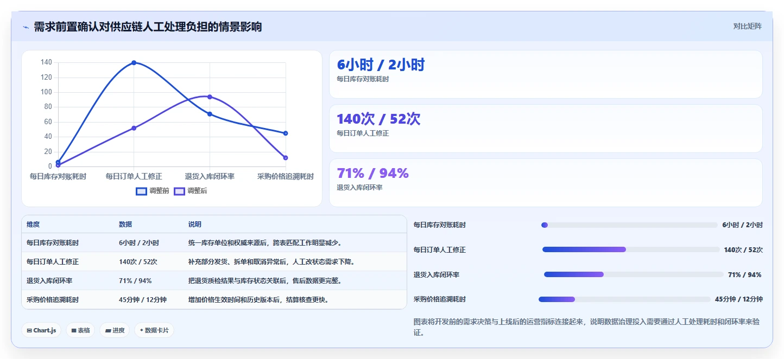Click chart axis label 每日订单人工修正

(x=134, y=177)
